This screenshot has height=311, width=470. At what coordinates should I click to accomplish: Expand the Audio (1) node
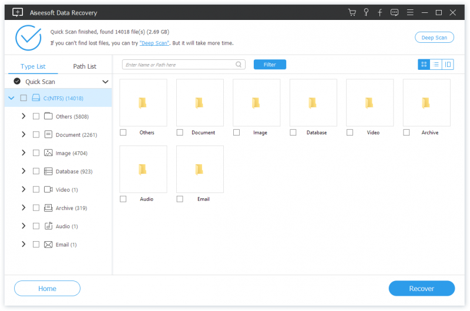click(23, 226)
